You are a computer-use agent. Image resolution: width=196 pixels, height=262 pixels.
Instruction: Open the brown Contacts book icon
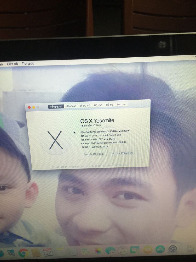tap(36, 253)
